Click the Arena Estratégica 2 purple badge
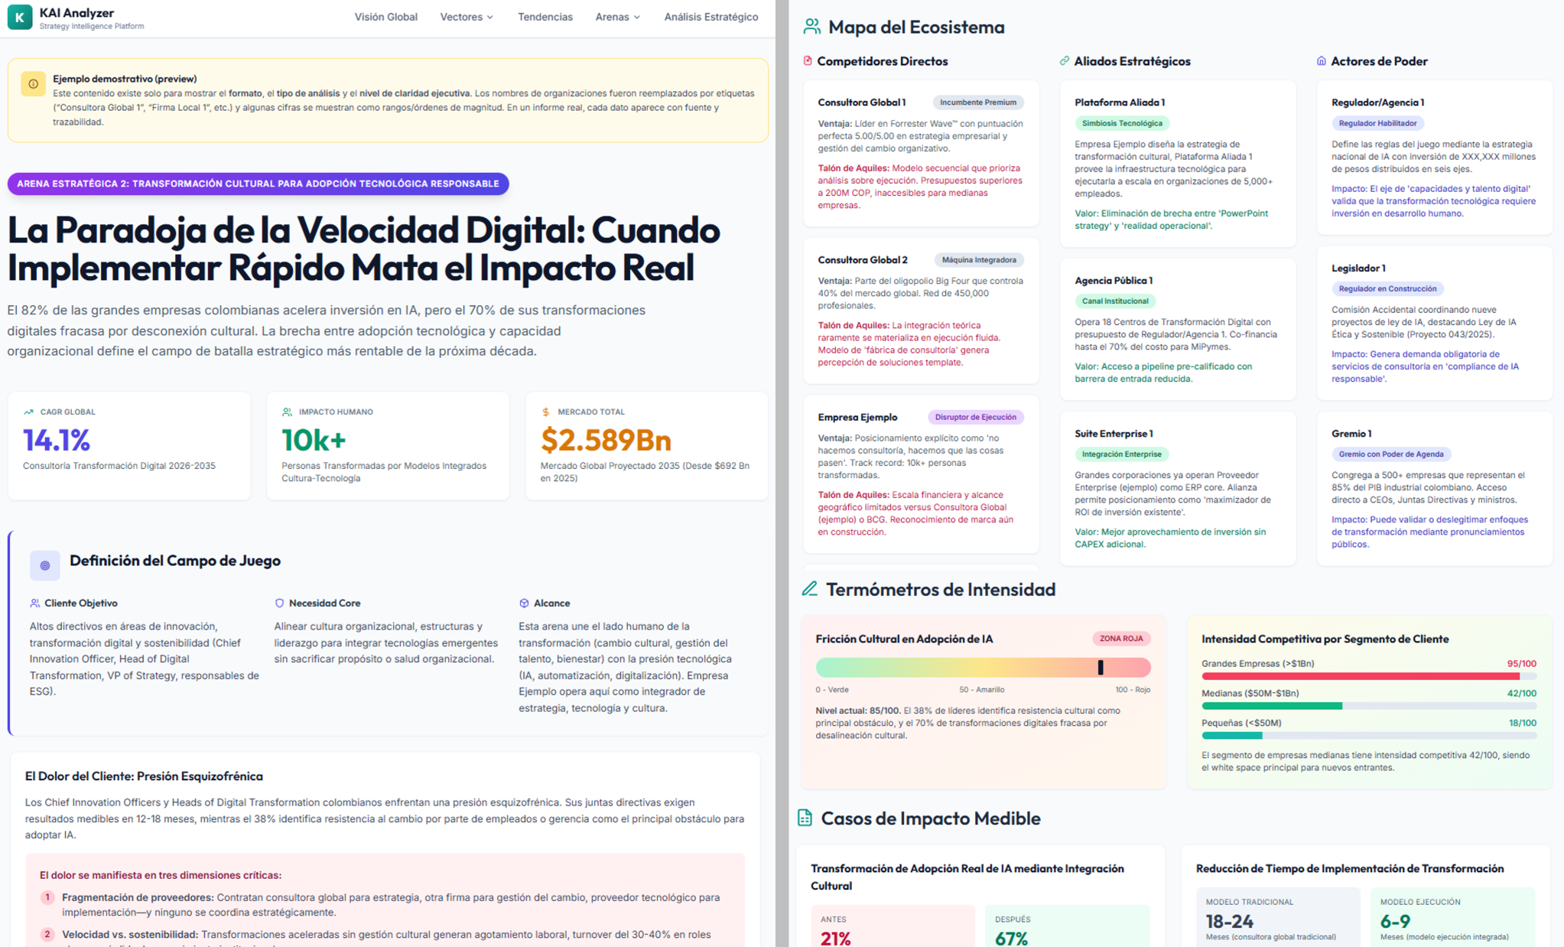Viewport: 1564px width, 947px height. tap(258, 184)
